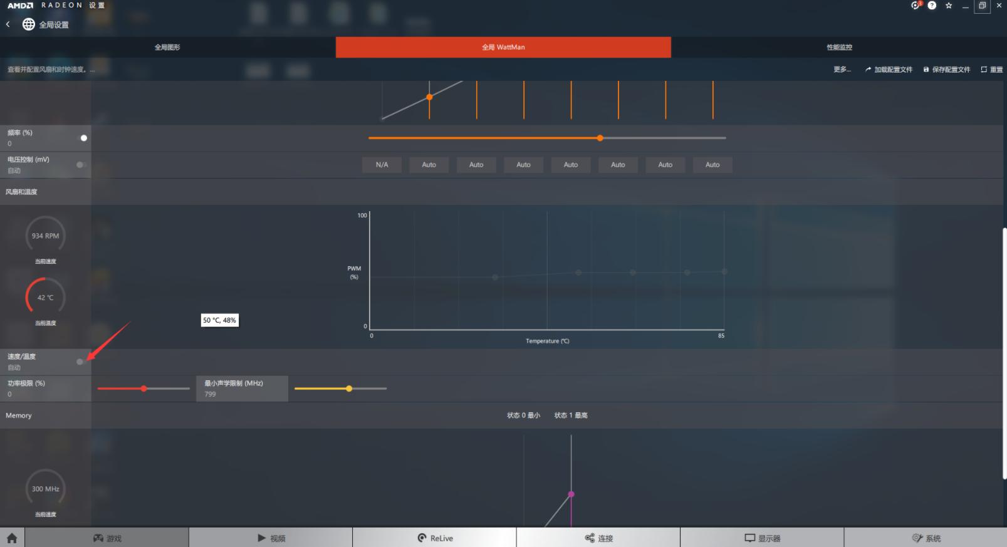1007x547 pixels.
Task: Click the home icon in bottom bar
Action: (x=12, y=538)
